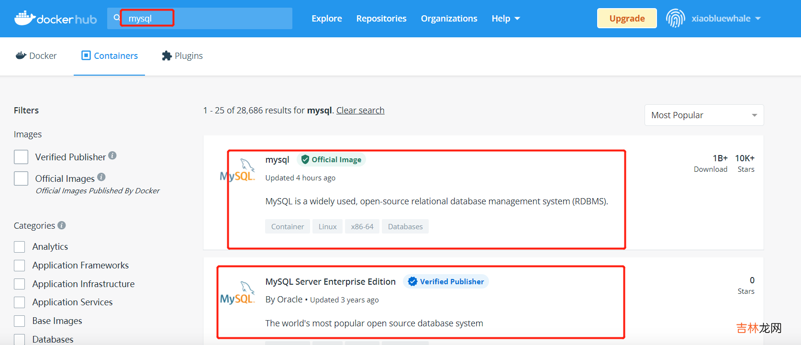The image size is (801, 345).
Task: Click the MySQL logo of the official image
Action: coord(237,171)
